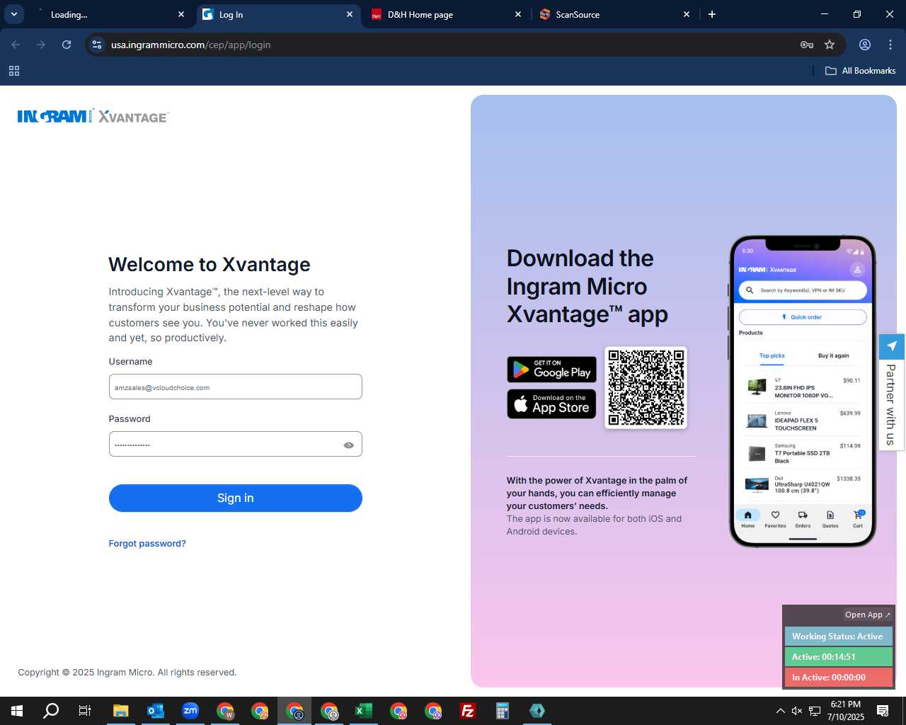Image resolution: width=906 pixels, height=725 pixels.
Task: Open Zoom from the taskbar
Action: [x=190, y=711]
